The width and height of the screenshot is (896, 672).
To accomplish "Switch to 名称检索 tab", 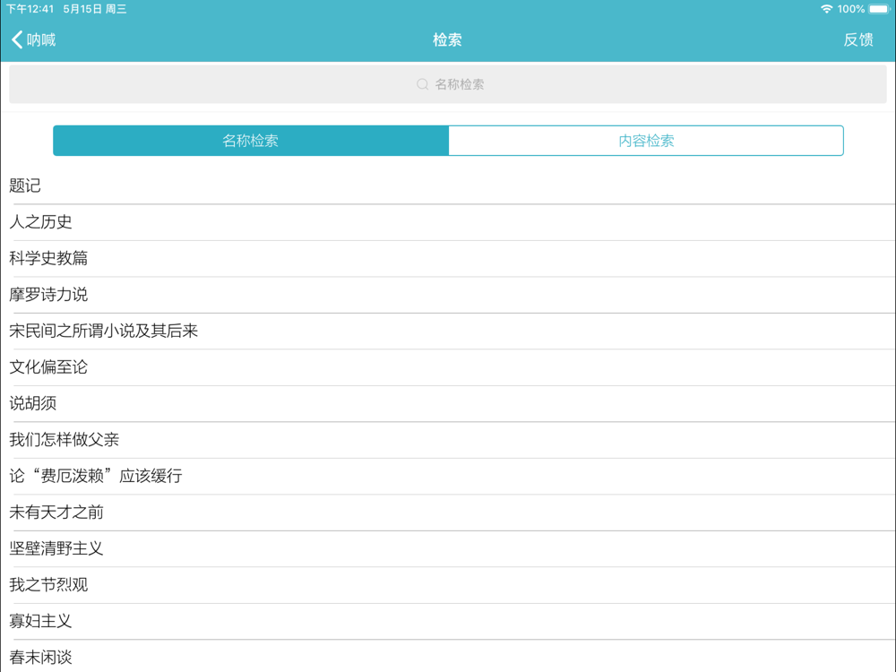I will tap(251, 141).
